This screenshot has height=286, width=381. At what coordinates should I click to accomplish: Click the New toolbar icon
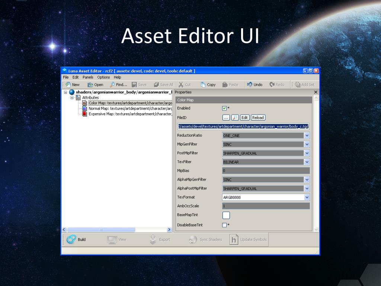68,85
